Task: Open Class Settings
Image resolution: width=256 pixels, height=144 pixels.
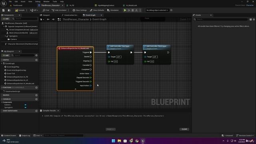Action: click(80, 10)
